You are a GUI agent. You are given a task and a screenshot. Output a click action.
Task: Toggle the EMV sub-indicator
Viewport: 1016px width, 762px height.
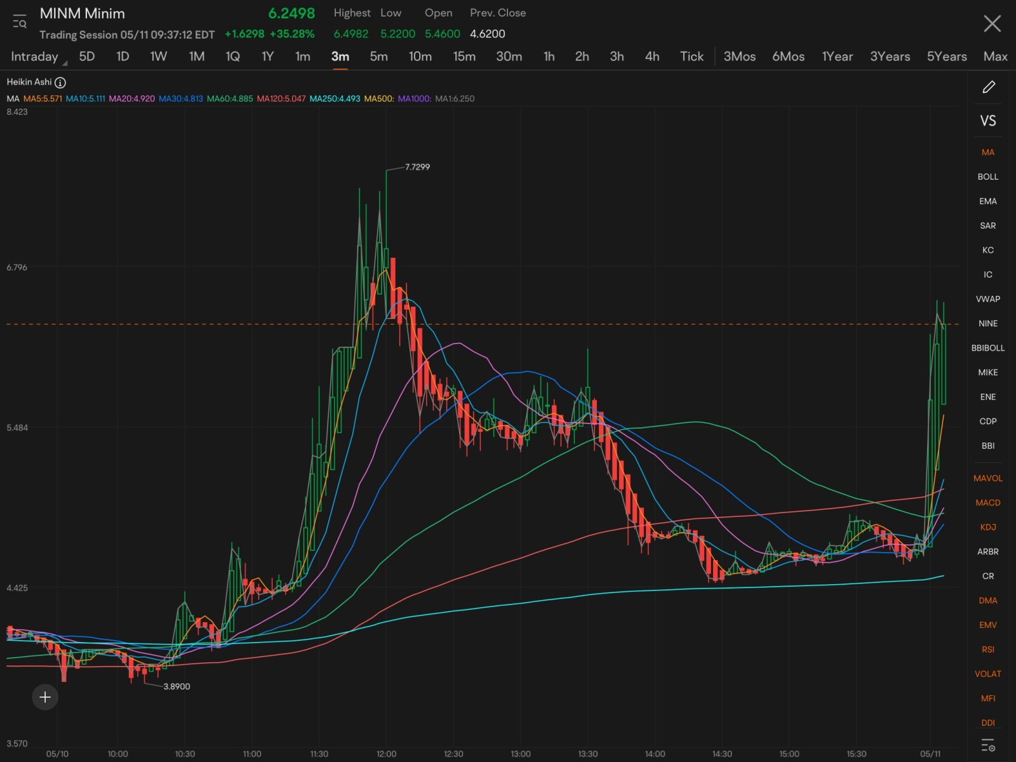click(x=988, y=625)
